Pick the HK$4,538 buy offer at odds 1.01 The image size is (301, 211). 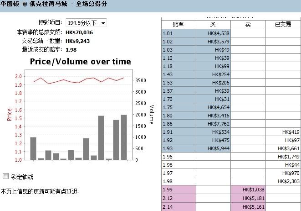coord(213,33)
